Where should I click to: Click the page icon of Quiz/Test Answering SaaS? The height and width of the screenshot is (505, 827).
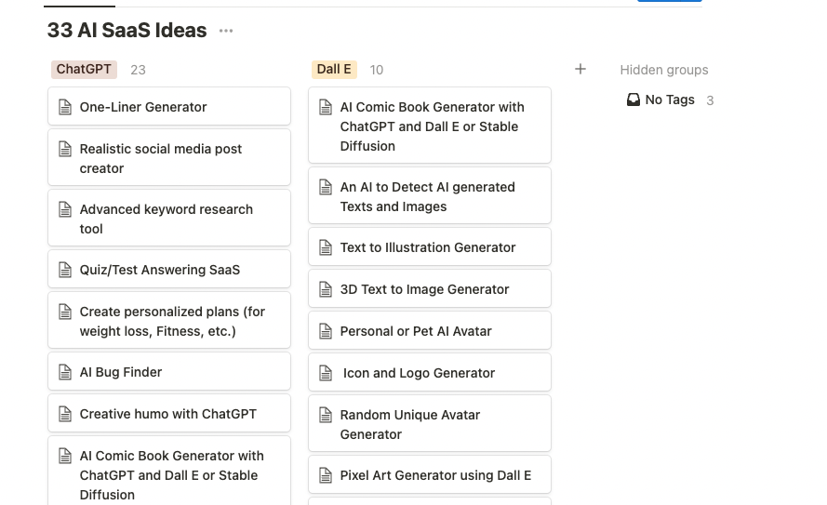coord(65,270)
